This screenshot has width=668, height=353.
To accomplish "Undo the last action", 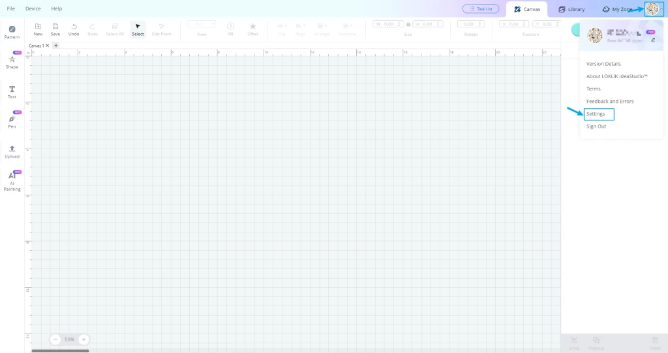I will (74, 29).
